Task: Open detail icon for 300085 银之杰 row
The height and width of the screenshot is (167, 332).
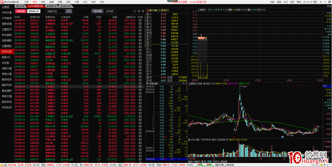Action: tap(140, 27)
